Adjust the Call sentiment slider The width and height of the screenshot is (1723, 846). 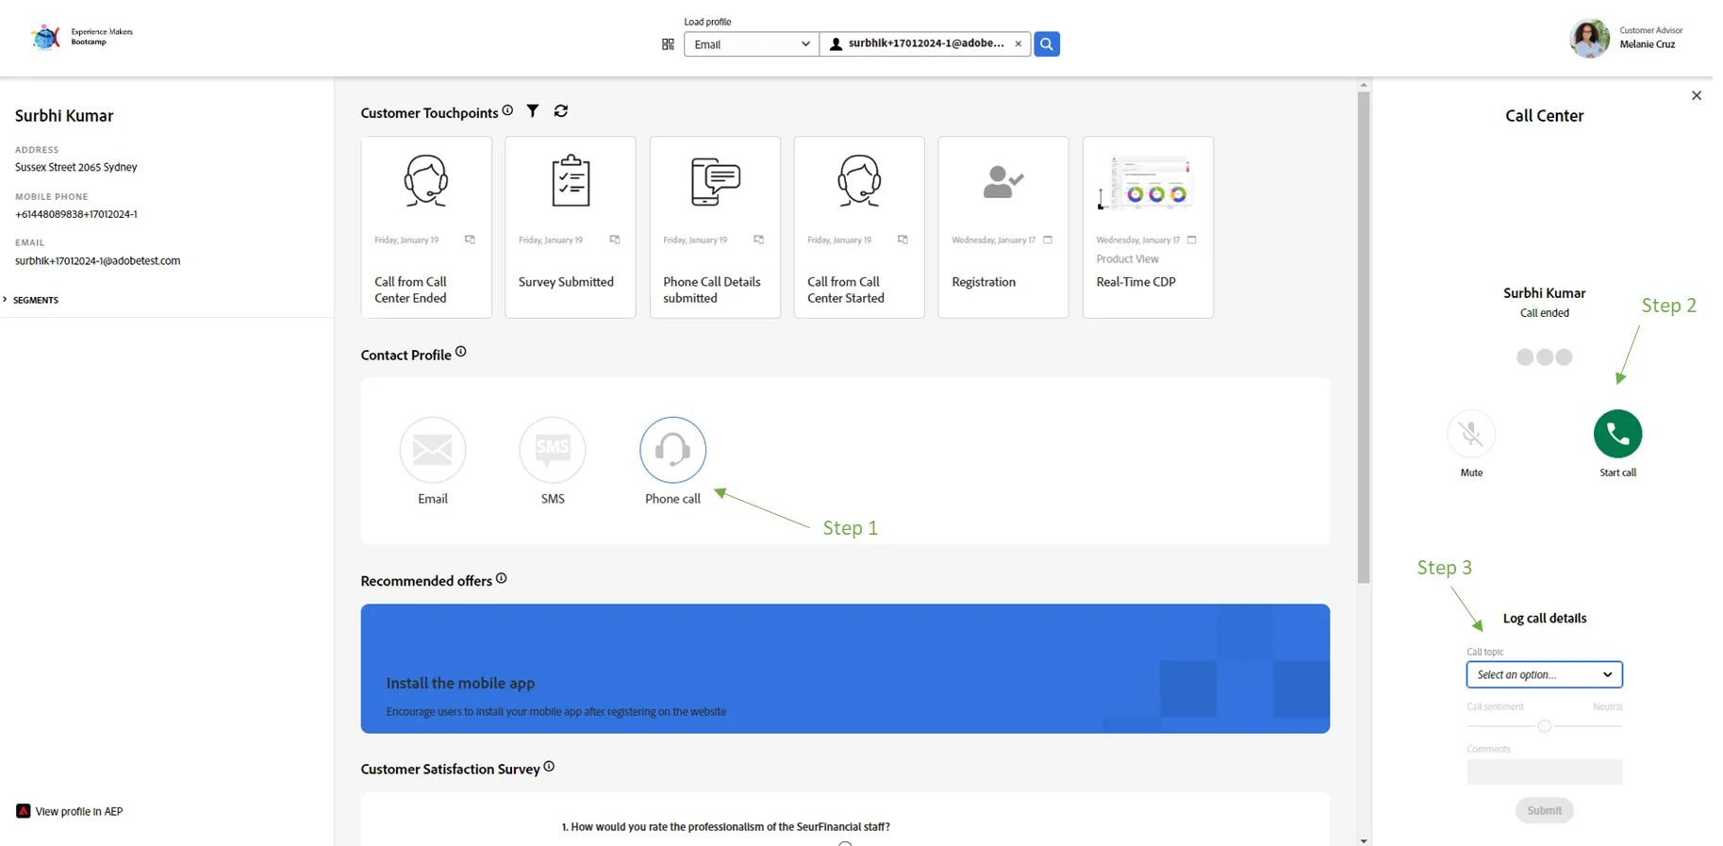click(1545, 726)
